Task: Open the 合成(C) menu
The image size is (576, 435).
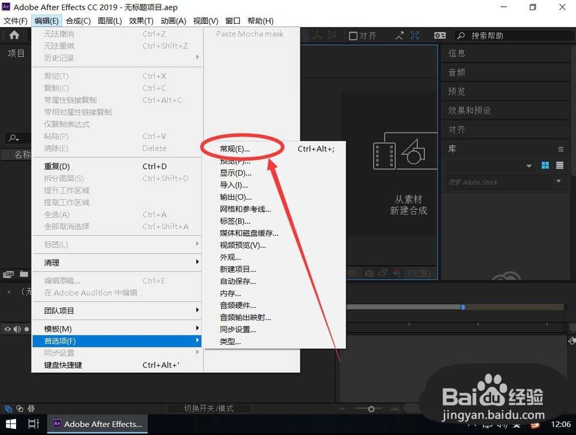Action: (78, 21)
